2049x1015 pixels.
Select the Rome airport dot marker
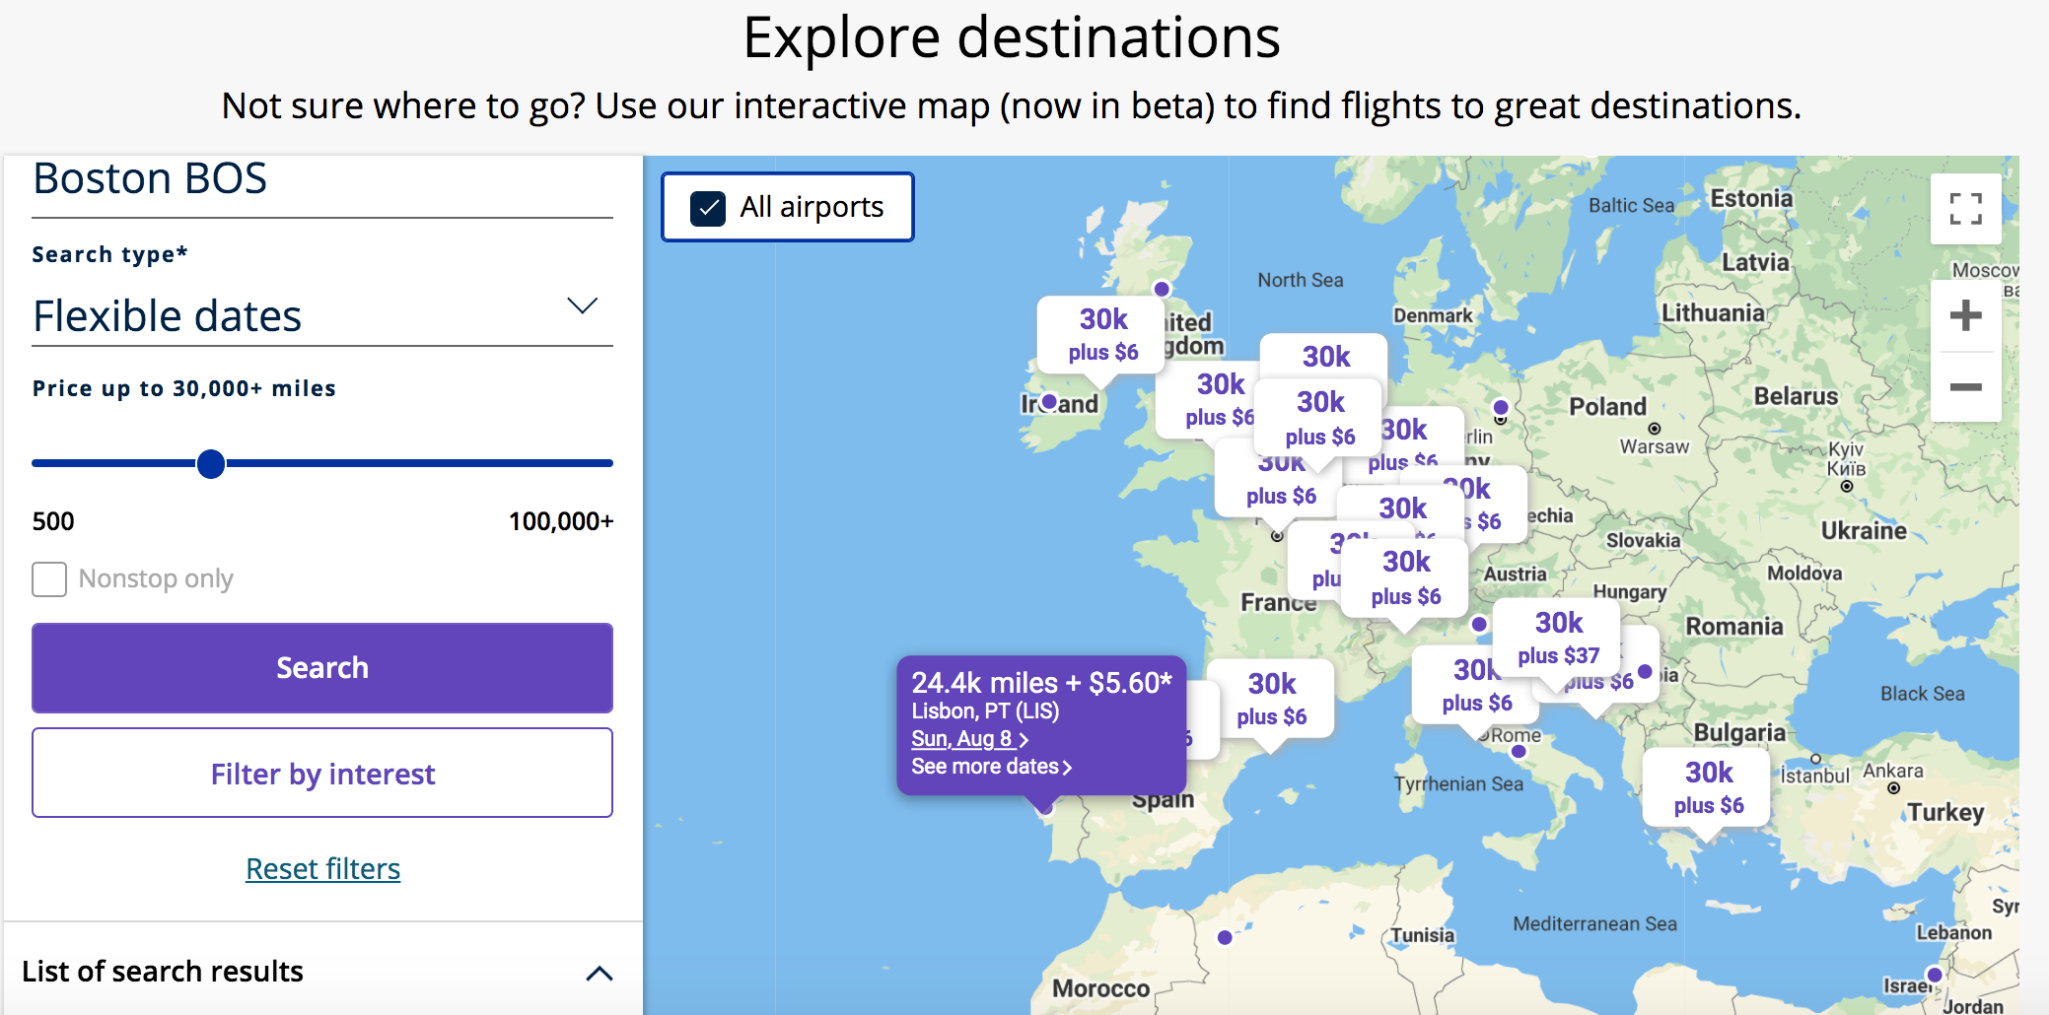[1519, 752]
